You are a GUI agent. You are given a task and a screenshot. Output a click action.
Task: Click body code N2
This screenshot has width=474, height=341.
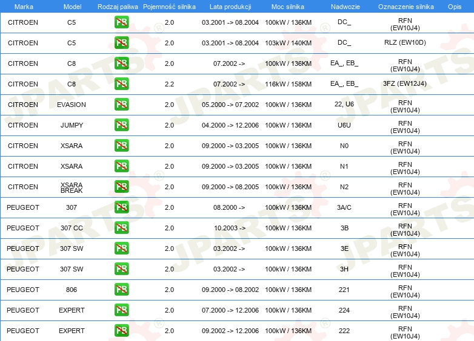coord(344,187)
